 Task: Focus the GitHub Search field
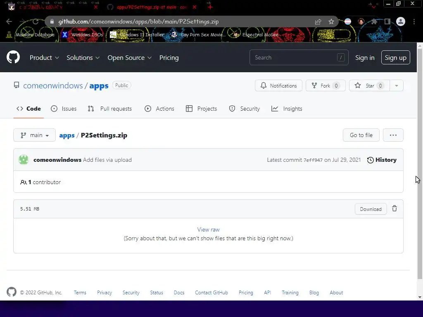(299, 57)
